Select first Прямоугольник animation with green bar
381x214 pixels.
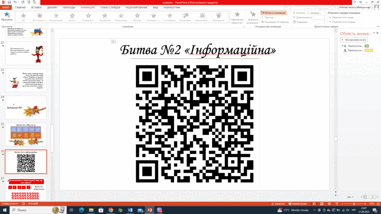point(355,46)
